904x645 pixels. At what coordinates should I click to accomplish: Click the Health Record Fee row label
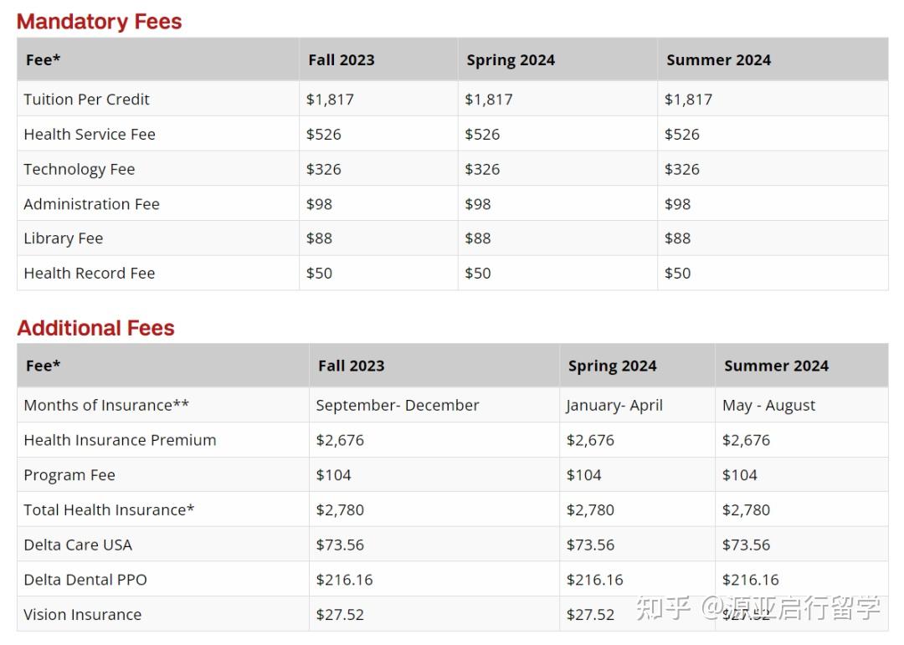(x=89, y=274)
